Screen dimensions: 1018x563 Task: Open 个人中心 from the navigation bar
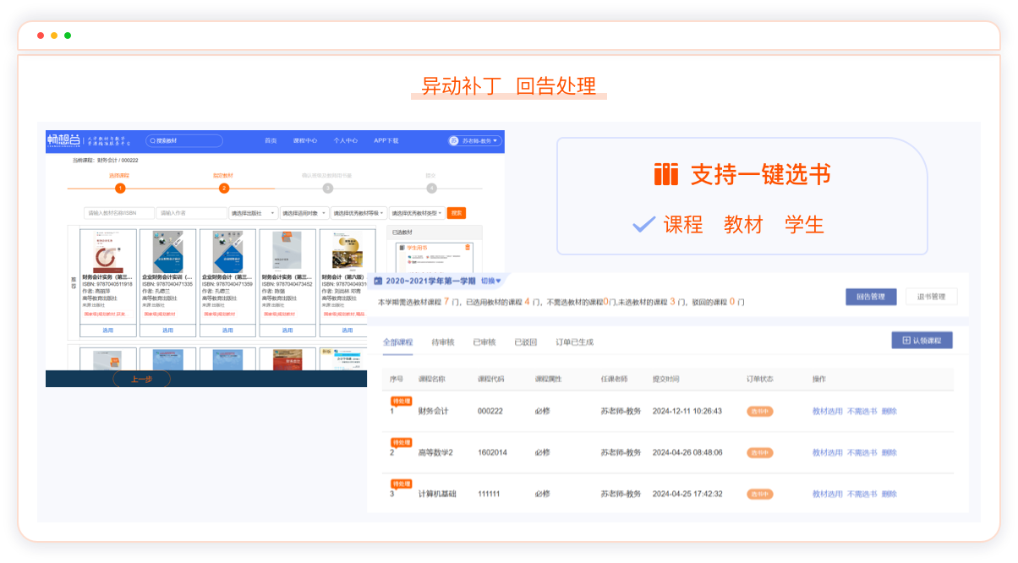point(345,140)
